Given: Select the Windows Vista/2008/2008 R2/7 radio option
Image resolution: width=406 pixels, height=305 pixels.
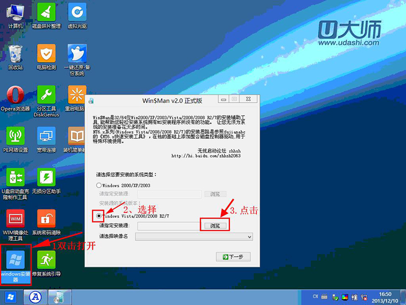Looking at the screenshot, I should pyautogui.click(x=99, y=216).
